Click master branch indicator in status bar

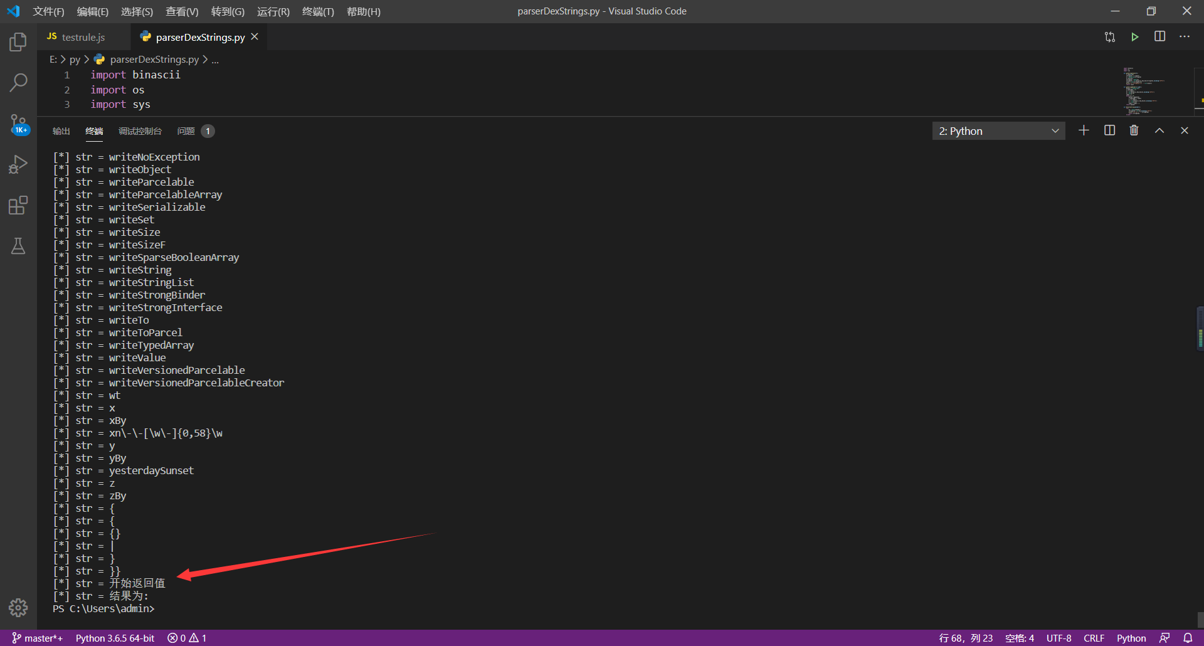[x=38, y=638]
